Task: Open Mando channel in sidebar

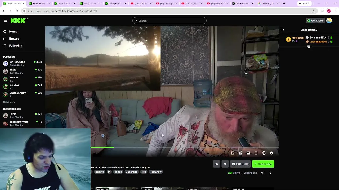Action: pos(23,79)
